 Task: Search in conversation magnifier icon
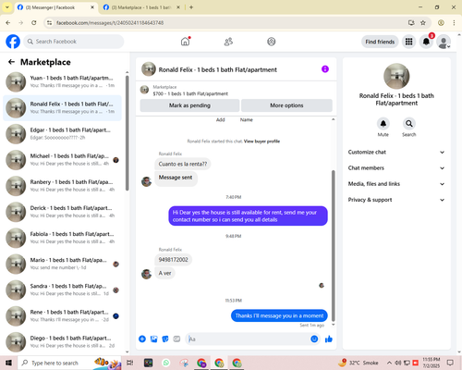[x=409, y=124]
